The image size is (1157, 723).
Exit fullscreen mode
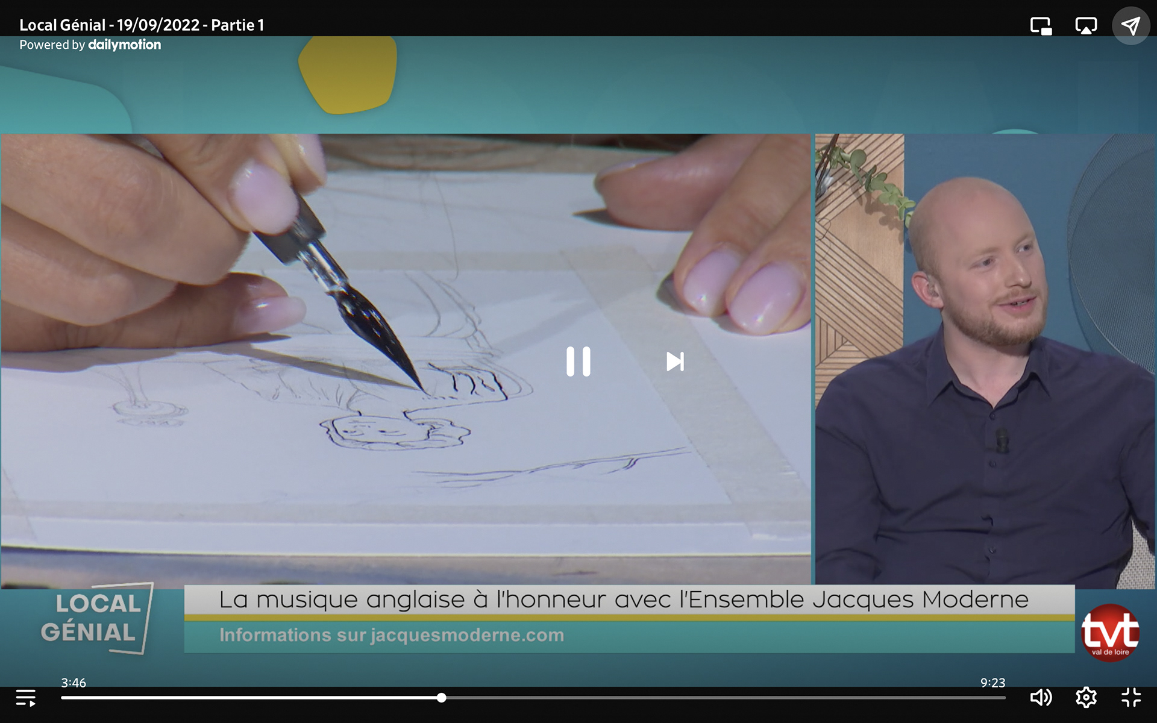tap(1131, 698)
